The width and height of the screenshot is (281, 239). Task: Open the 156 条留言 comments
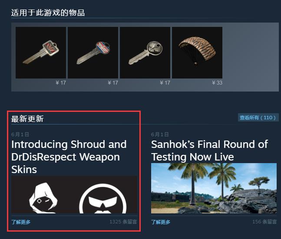[x=264, y=222]
